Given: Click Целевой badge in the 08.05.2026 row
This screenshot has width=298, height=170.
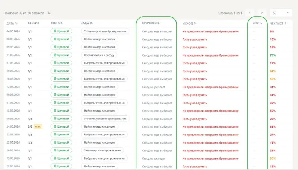Looking at the screenshot, I should [x=61, y=39].
